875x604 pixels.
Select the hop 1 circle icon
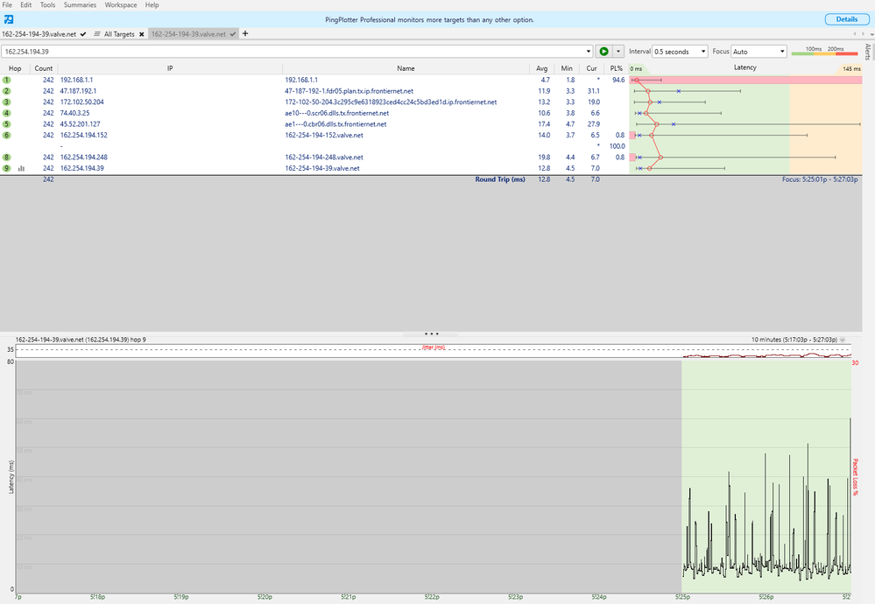[7, 80]
